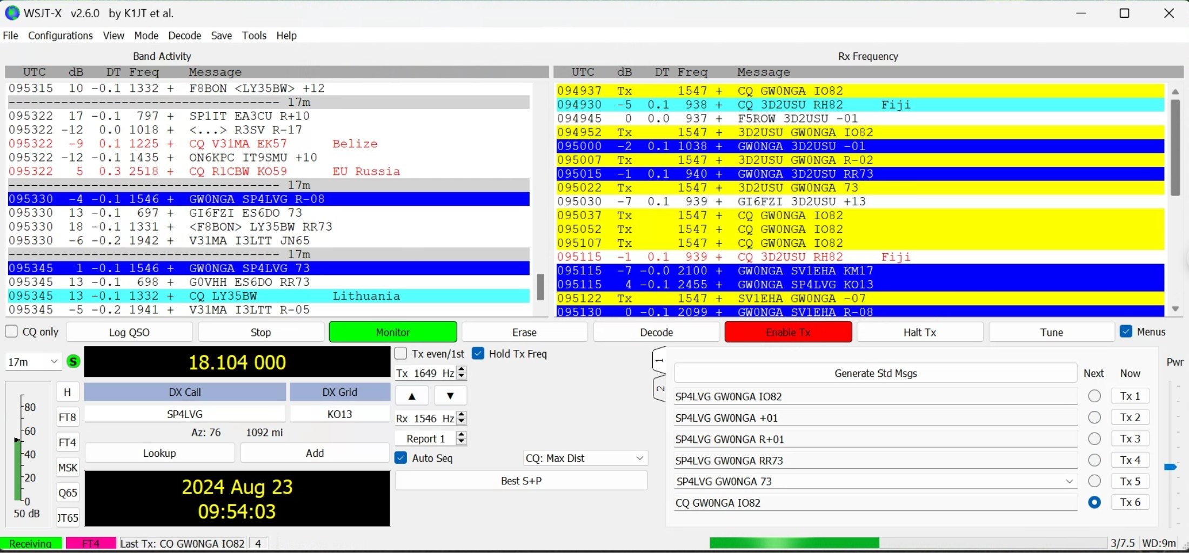Open the Save menu
The height and width of the screenshot is (553, 1189).
tap(221, 36)
